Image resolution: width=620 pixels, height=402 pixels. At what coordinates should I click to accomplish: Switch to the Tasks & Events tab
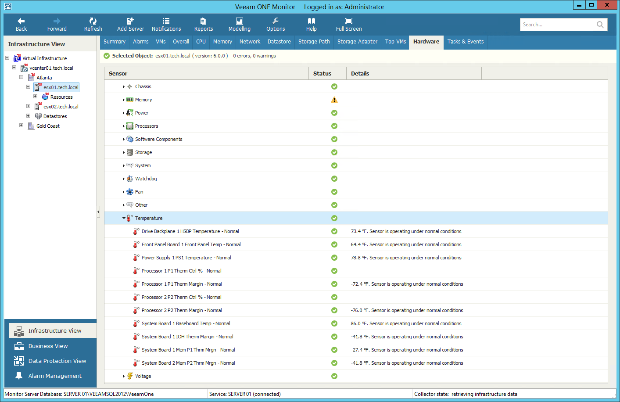466,42
